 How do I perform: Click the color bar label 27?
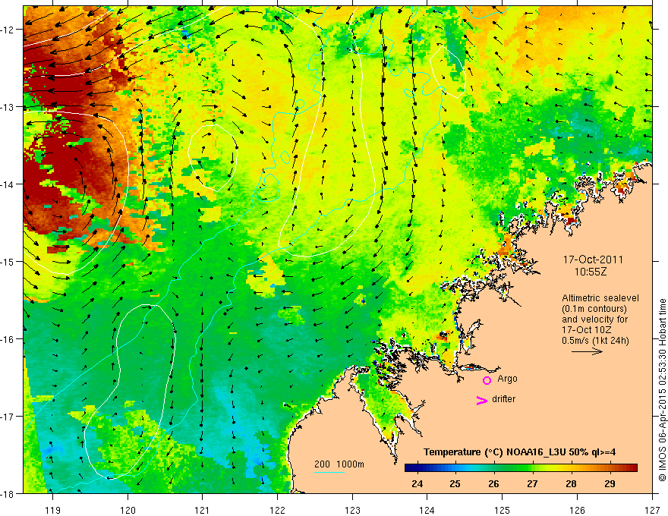(x=532, y=483)
